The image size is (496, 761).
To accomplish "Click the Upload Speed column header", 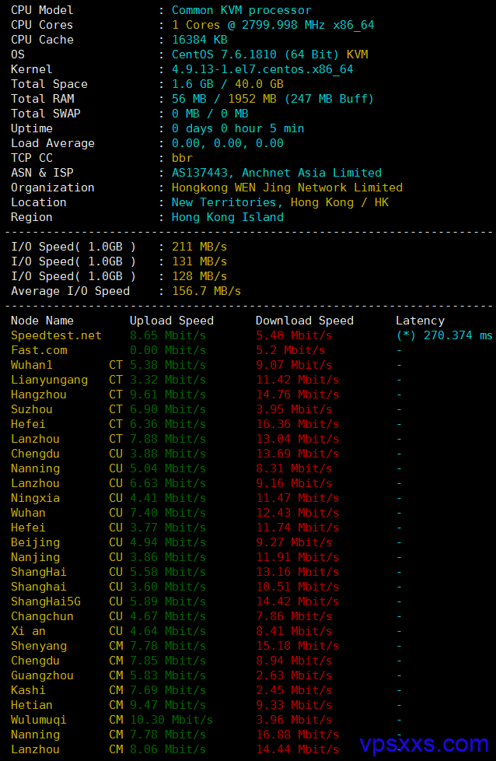I will (171, 321).
